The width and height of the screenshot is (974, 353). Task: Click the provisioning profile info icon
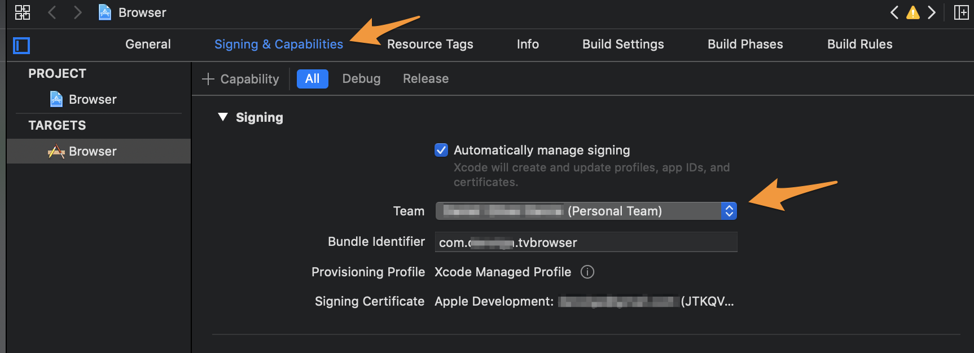pos(587,272)
